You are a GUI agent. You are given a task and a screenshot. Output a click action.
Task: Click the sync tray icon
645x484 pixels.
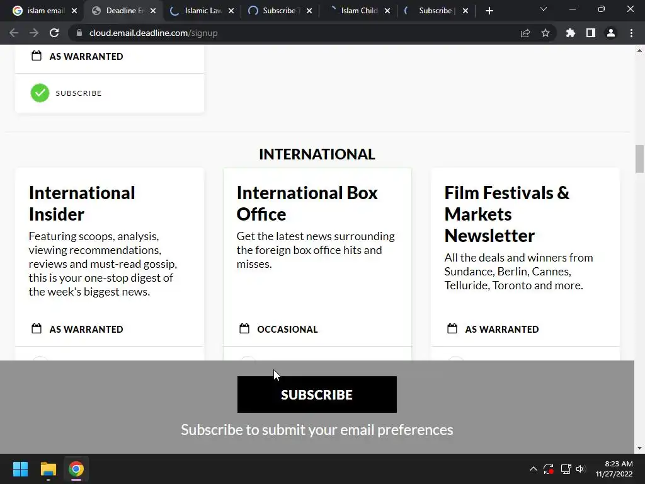(x=549, y=469)
